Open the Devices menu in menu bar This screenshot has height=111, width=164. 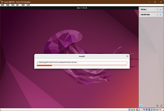pyautogui.click(x=23, y=5)
